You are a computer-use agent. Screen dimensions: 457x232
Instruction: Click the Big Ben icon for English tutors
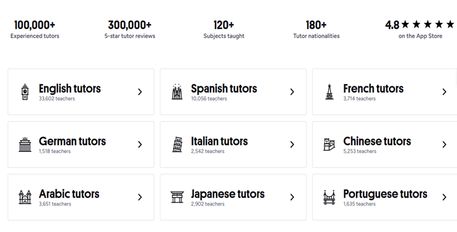(25, 92)
